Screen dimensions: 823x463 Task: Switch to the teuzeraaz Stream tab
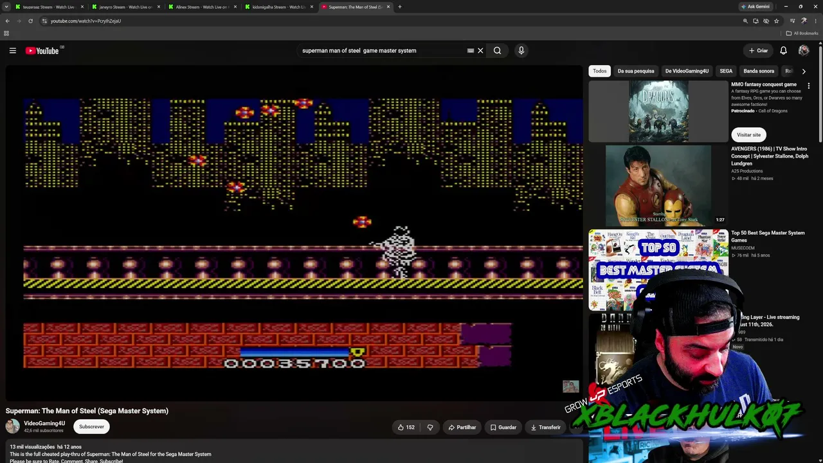[x=48, y=7]
